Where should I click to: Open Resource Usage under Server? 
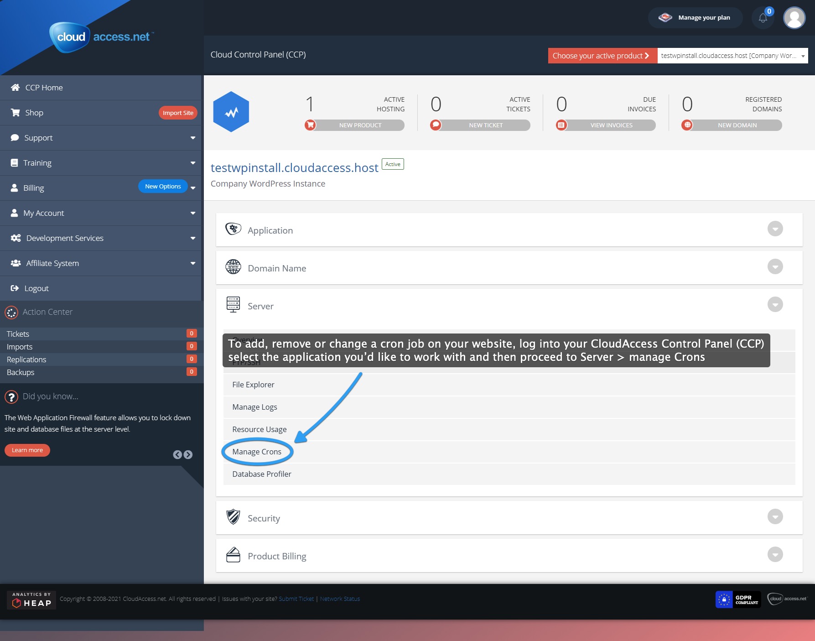(x=509, y=429)
